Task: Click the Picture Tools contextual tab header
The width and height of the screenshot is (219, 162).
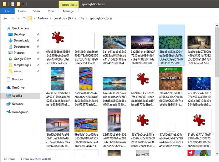Action: point(69,5)
